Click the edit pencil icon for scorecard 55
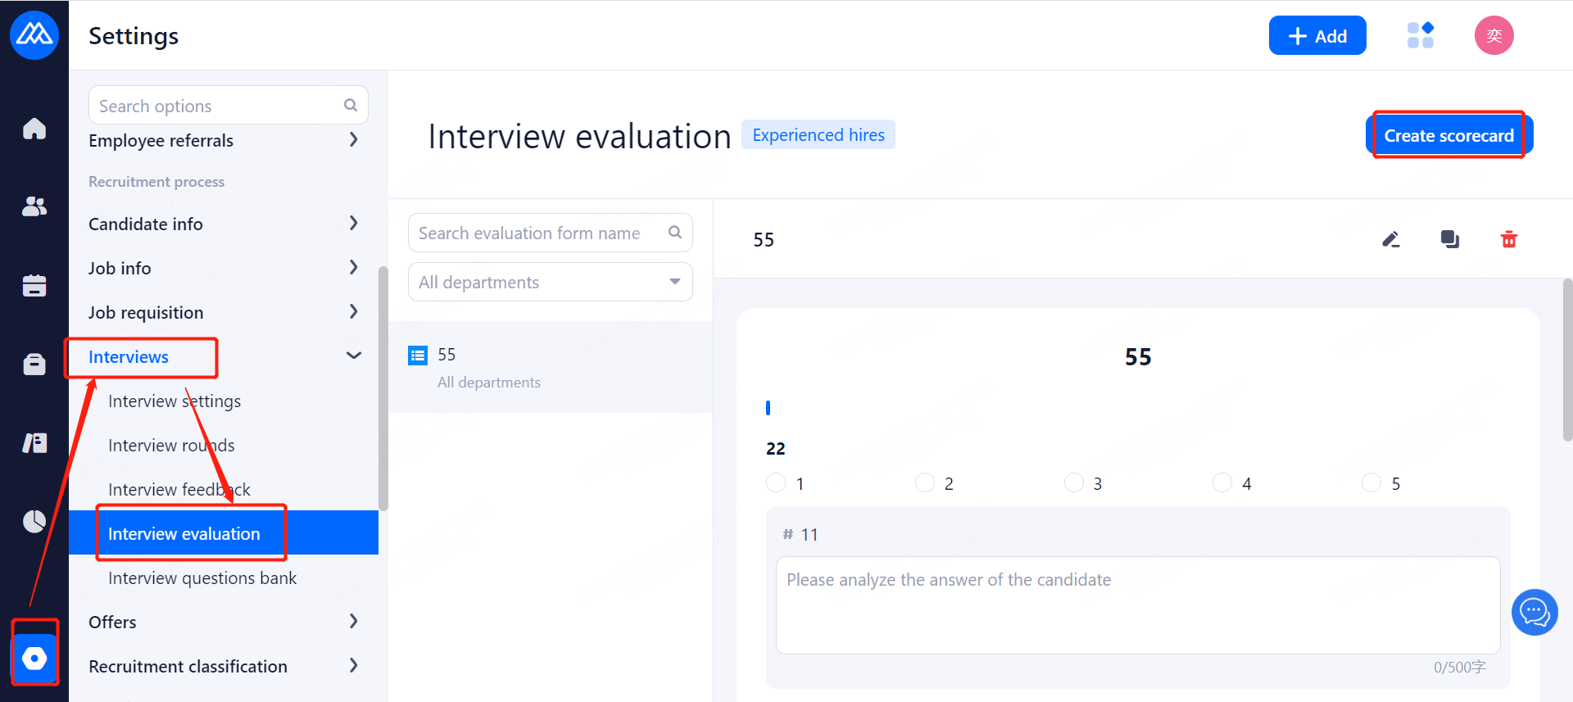This screenshot has width=1573, height=702. [x=1390, y=239]
